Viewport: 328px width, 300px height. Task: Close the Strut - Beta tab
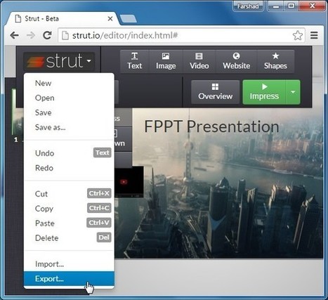pos(110,19)
